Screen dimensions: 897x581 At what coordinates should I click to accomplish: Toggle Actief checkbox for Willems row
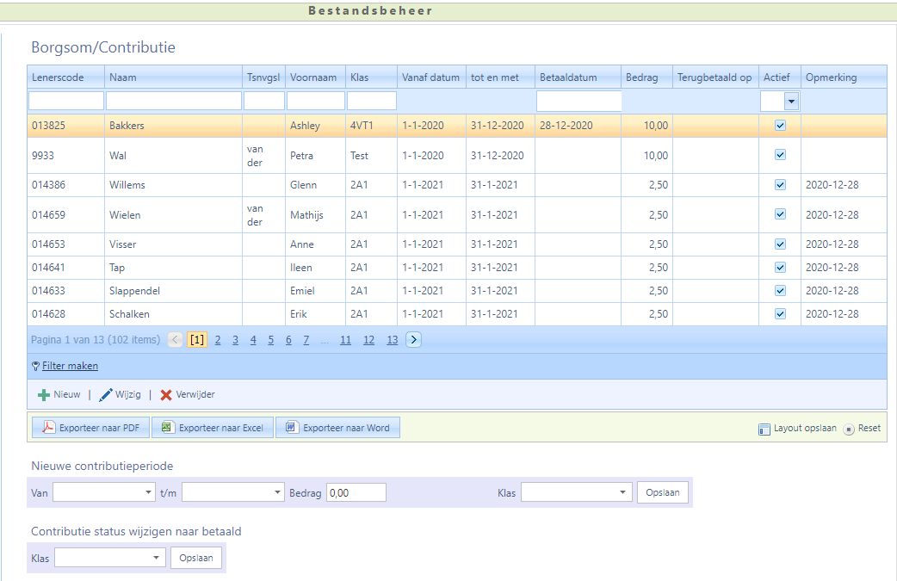click(780, 185)
